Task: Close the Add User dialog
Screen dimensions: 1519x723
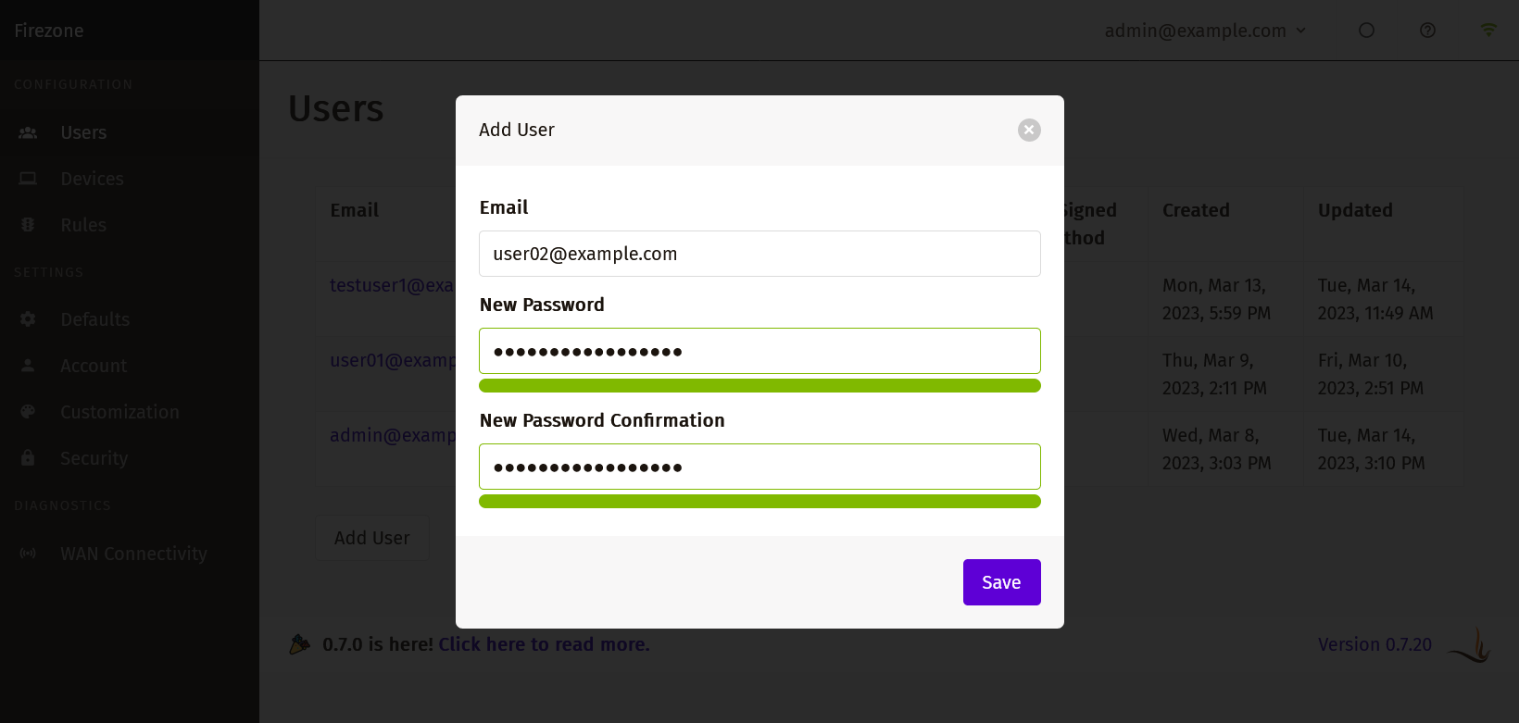Action: 1029,131
